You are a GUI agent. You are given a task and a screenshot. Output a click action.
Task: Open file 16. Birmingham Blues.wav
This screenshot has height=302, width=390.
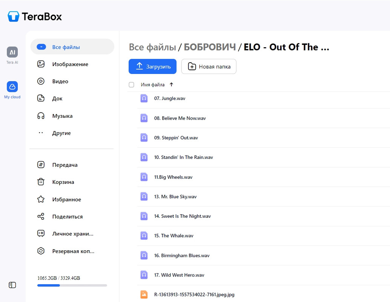point(182,256)
